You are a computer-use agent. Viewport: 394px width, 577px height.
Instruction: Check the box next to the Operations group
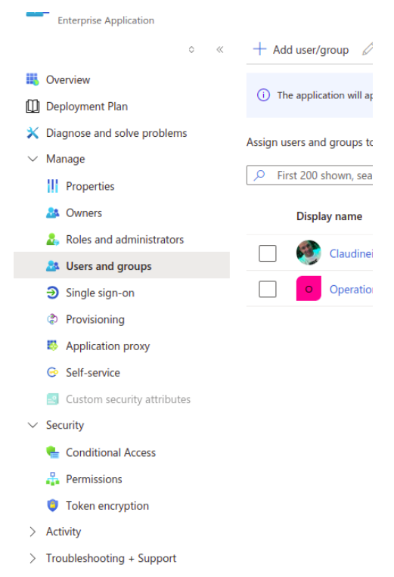(x=268, y=289)
